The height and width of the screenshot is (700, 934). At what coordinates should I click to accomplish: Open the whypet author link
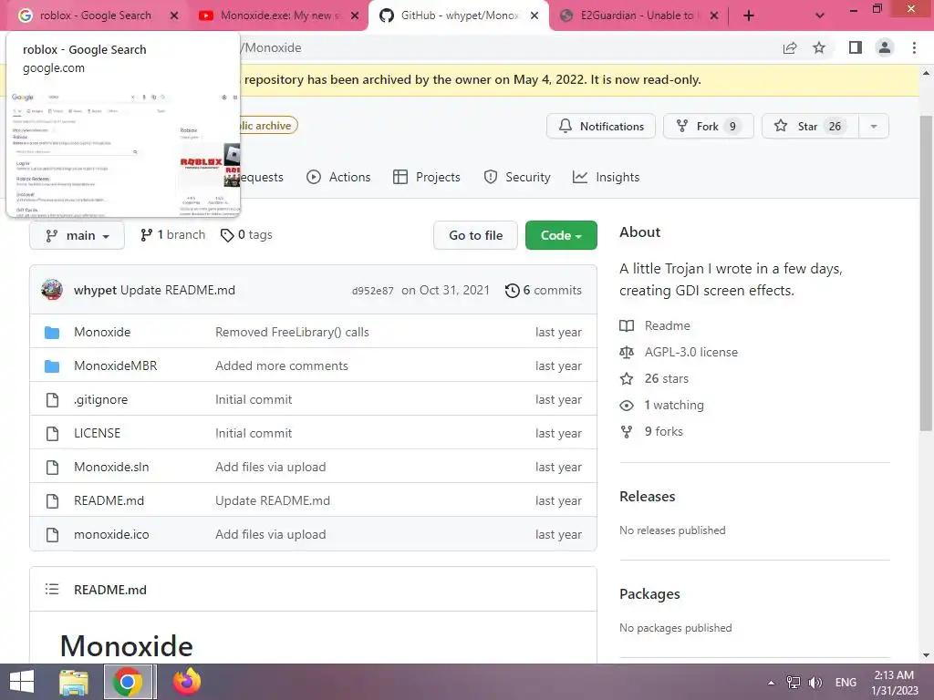pos(95,291)
